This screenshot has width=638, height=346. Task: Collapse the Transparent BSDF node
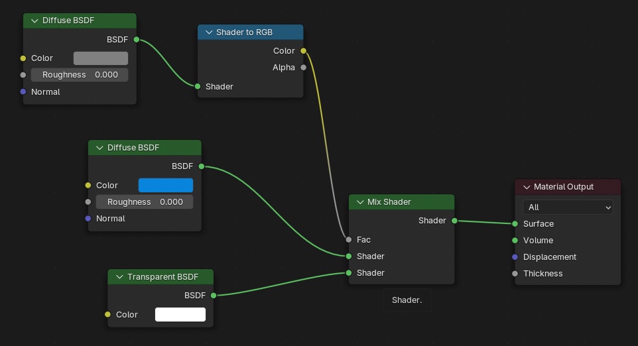point(119,277)
